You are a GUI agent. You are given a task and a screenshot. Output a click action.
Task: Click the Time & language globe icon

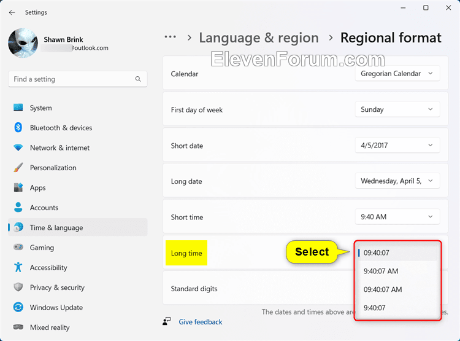pyautogui.click(x=18, y=227)
